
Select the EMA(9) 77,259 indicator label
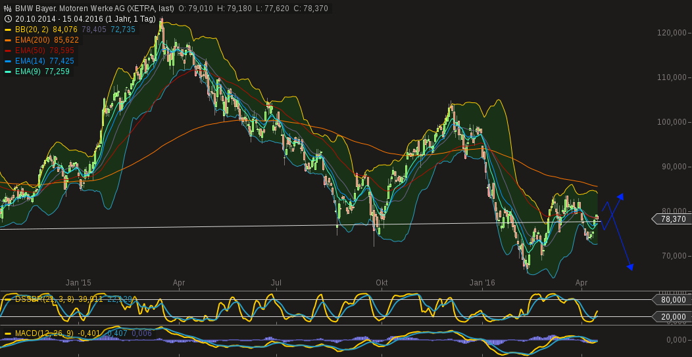tap(42, 72)
